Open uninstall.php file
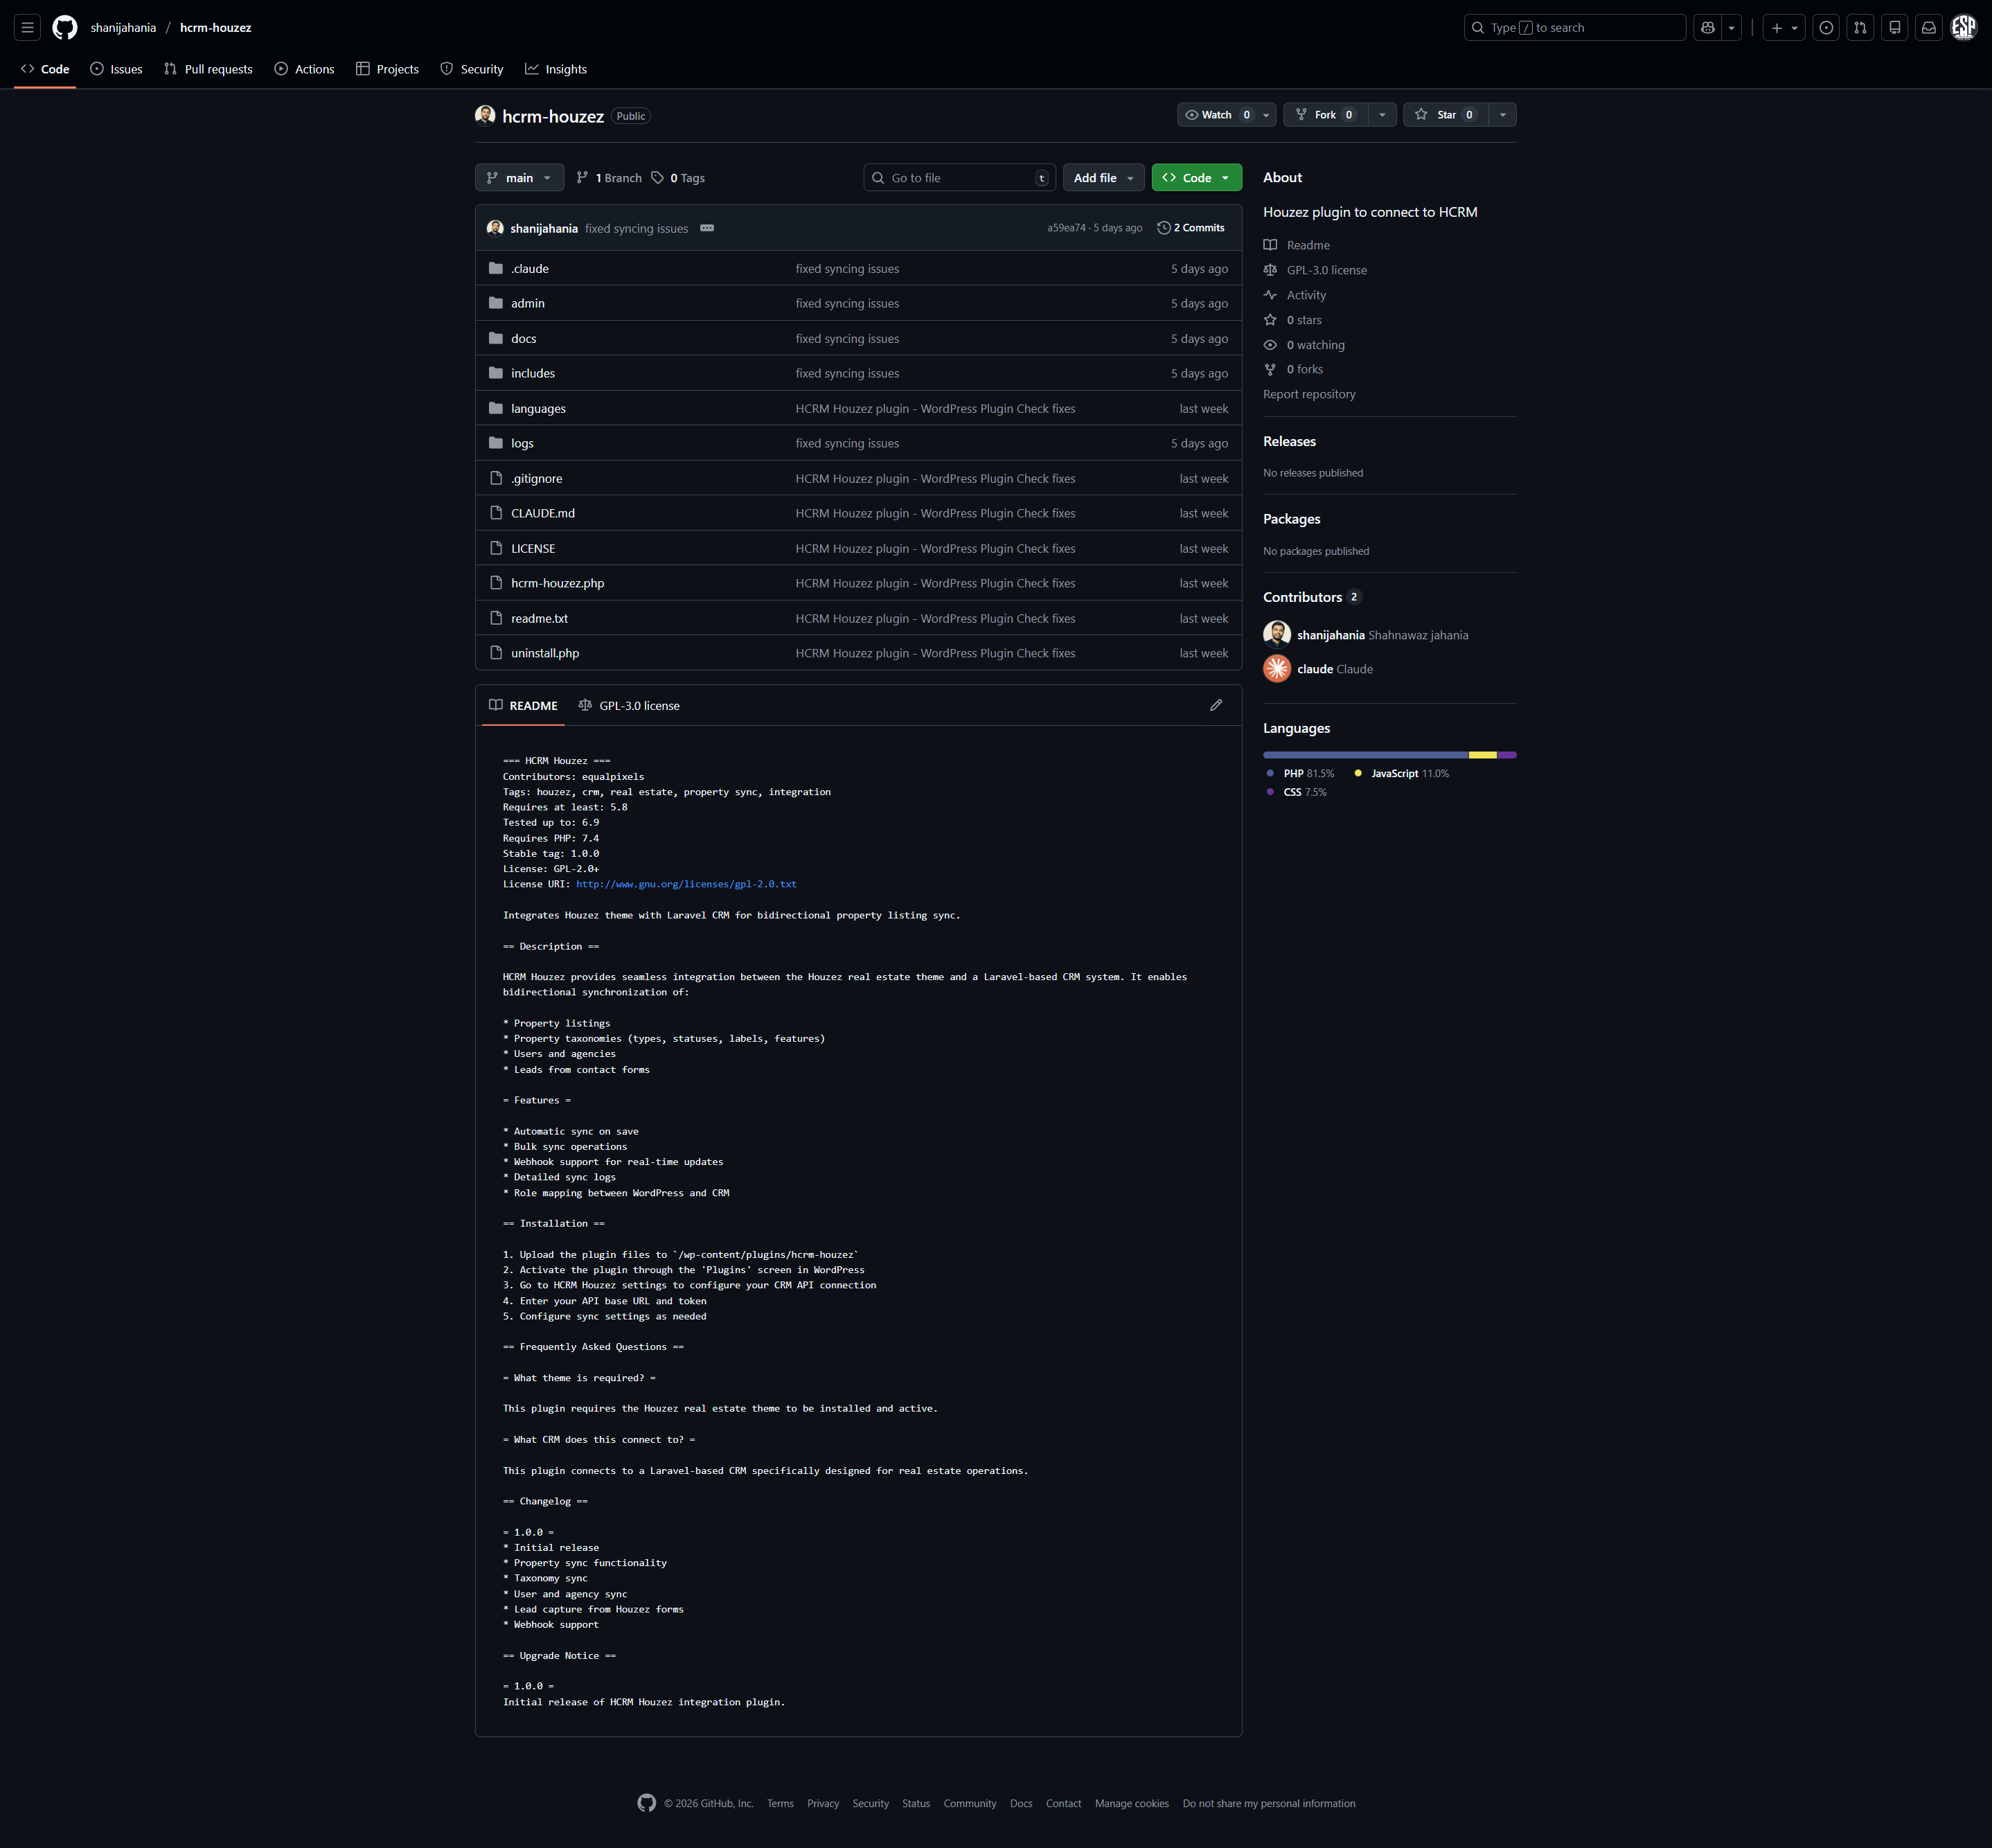 pyautogui.click(x=545, y=654)
